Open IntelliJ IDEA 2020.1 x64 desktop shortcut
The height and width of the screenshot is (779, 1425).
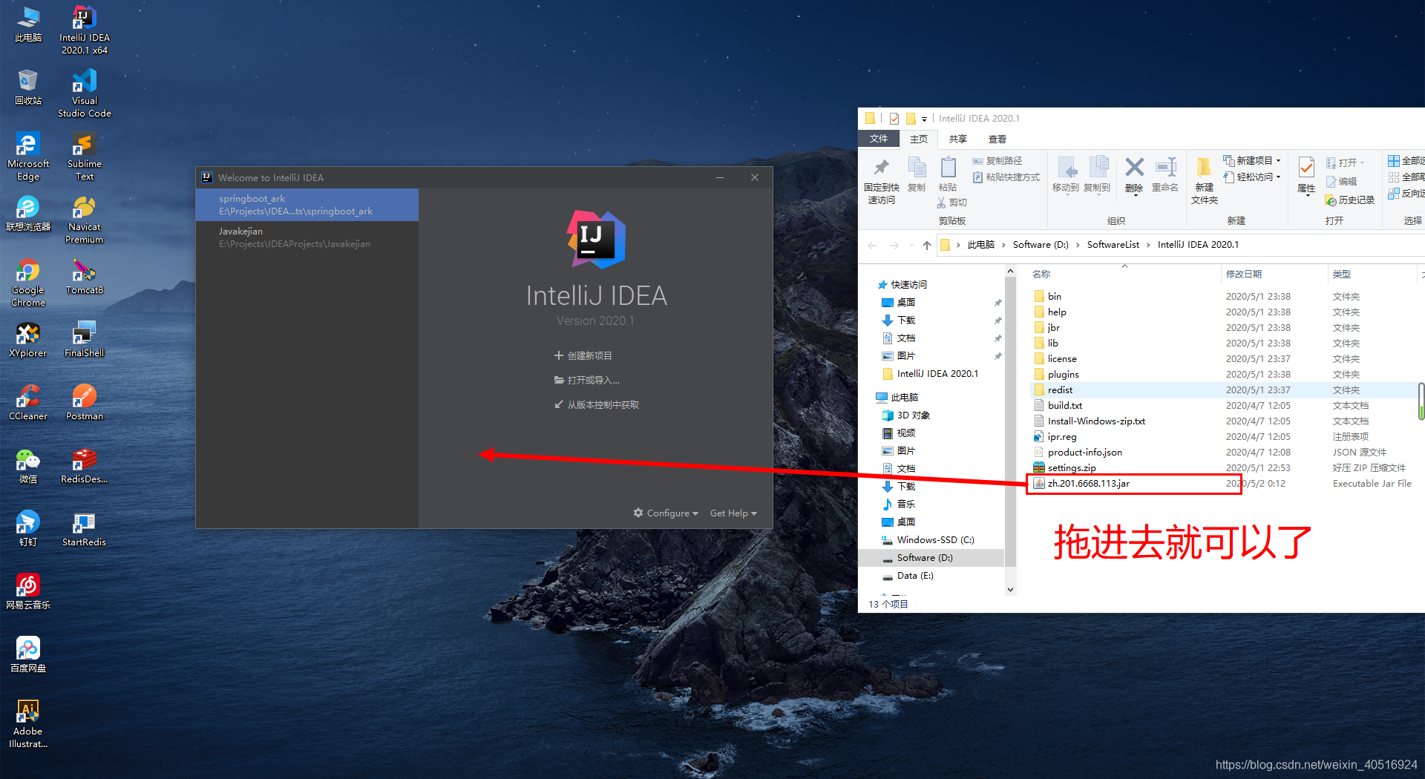(84, 30)
